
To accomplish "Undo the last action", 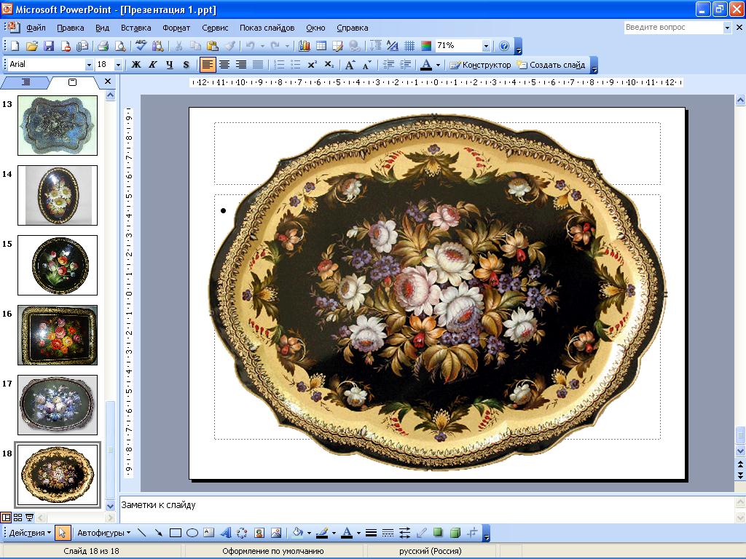I will tap(251, 46).
